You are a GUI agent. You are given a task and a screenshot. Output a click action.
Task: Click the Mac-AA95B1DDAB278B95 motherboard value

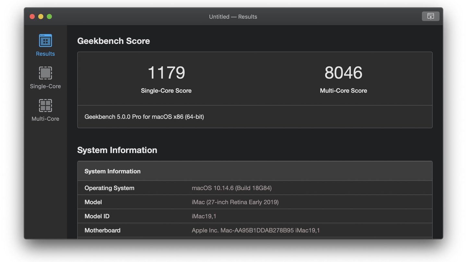[256, 230]
